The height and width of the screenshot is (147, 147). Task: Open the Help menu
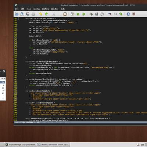click(62, 9)
